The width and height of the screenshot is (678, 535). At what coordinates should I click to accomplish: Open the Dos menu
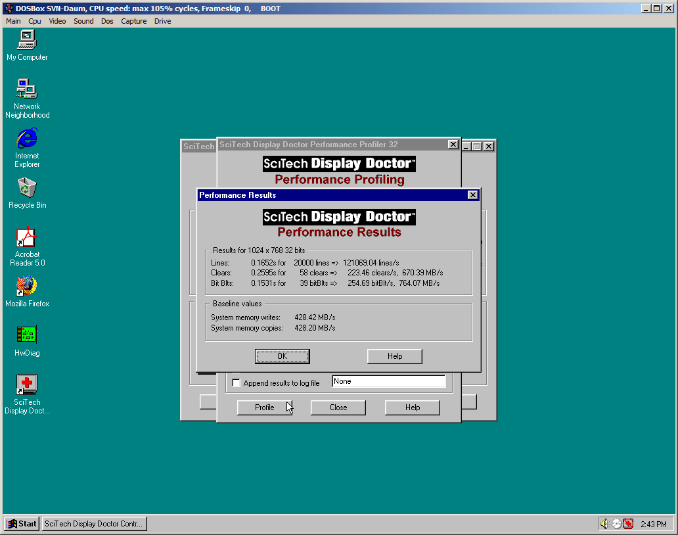click(x=107, y=21)
